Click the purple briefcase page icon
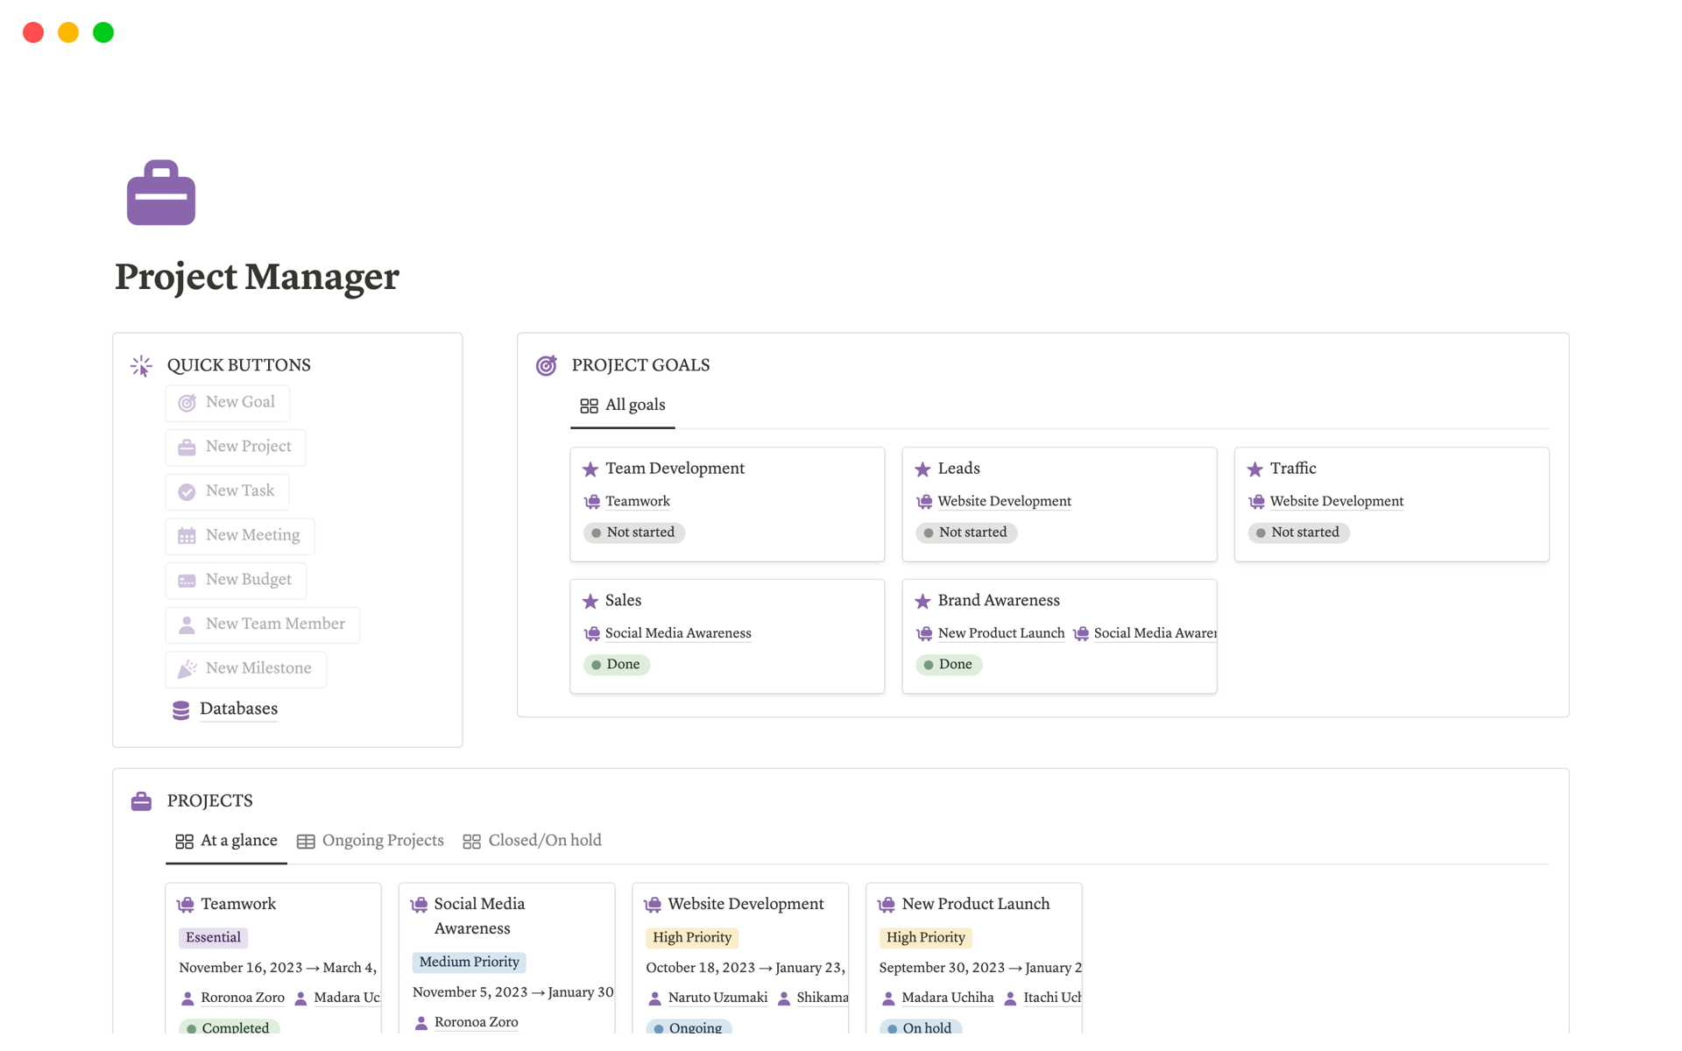Screen dimensions: 1682x1051 coord(161,193)
